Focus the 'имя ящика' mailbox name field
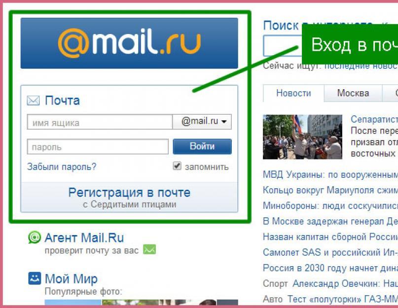Viewport: 398px width, 308px height. tap(100, 122)
